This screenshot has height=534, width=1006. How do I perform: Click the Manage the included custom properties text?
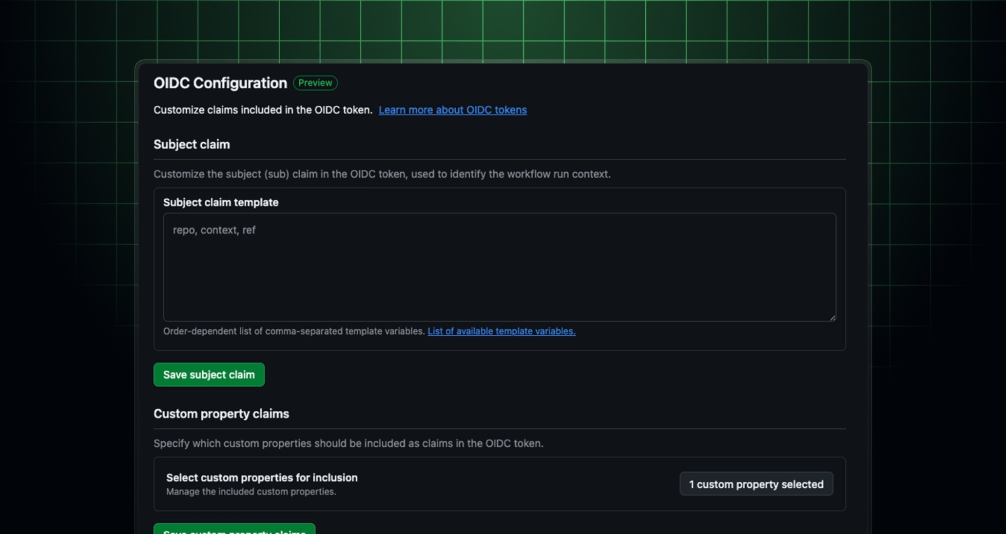click(251, 492)
